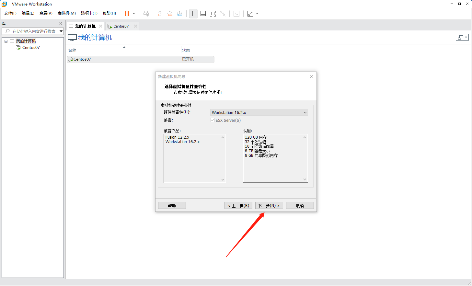Click the 取消 cancel button
472x286 pixels.
pos(300,206)
